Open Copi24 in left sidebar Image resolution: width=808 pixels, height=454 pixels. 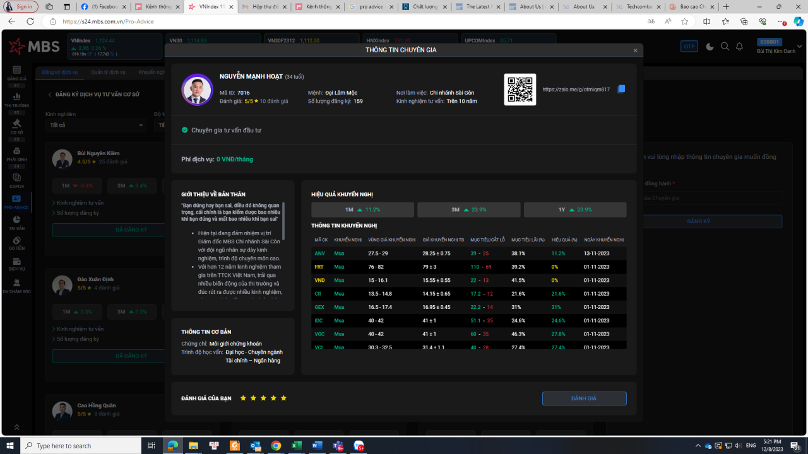point(17,182)
